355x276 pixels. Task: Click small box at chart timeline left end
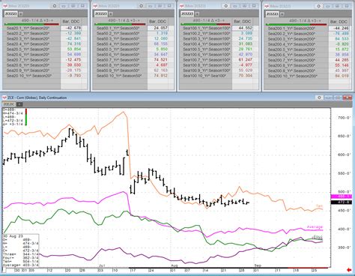4,270
